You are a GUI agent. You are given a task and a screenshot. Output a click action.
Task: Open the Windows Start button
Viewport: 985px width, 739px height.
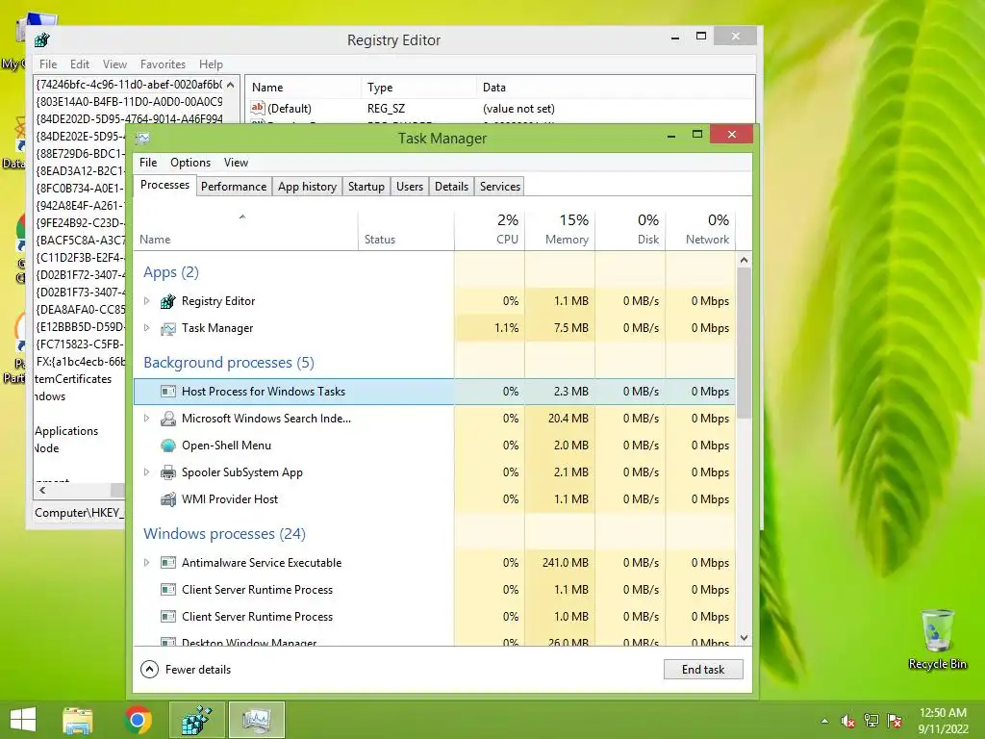(23, 720)
